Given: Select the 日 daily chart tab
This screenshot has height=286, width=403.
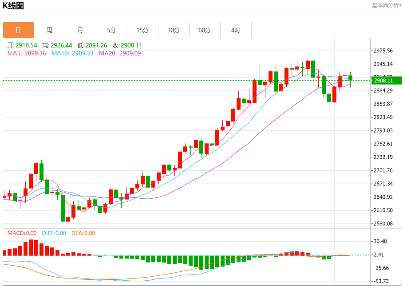Looking at the screenshot, I should pos(18,30).
